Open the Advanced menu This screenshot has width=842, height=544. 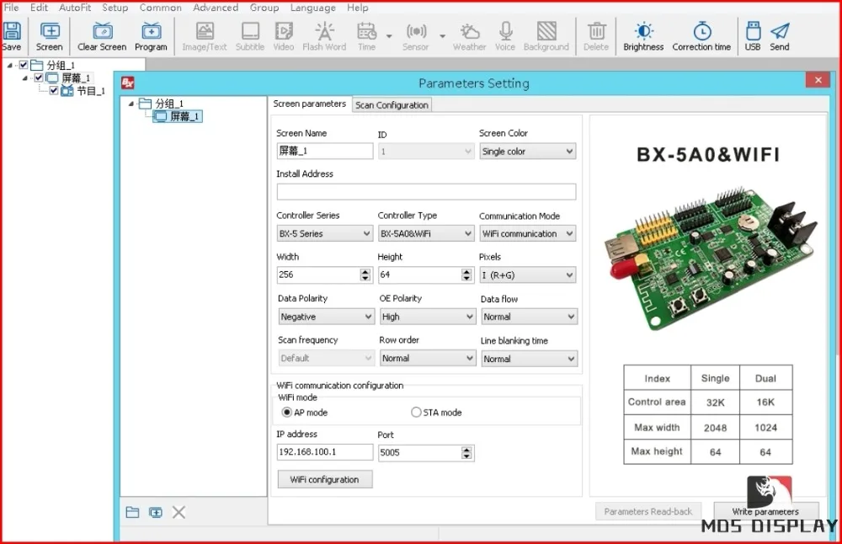tap(216, 8)
